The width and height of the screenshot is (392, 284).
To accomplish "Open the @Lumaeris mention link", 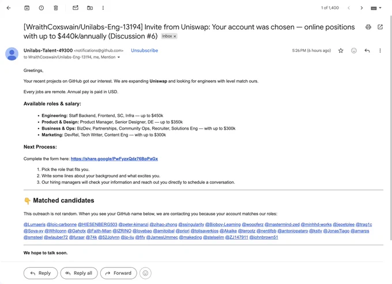I will pyautogui.click(x=35, y=225).
